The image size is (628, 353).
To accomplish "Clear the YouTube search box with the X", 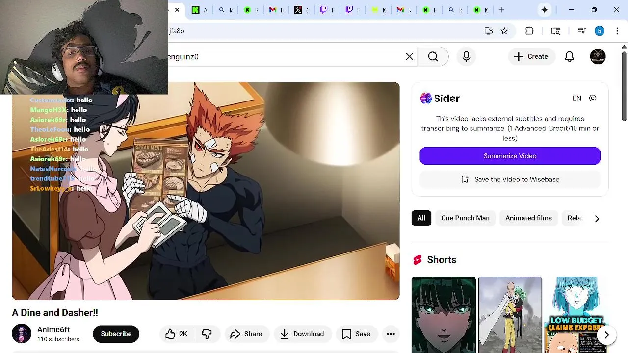I will point(409,56).
